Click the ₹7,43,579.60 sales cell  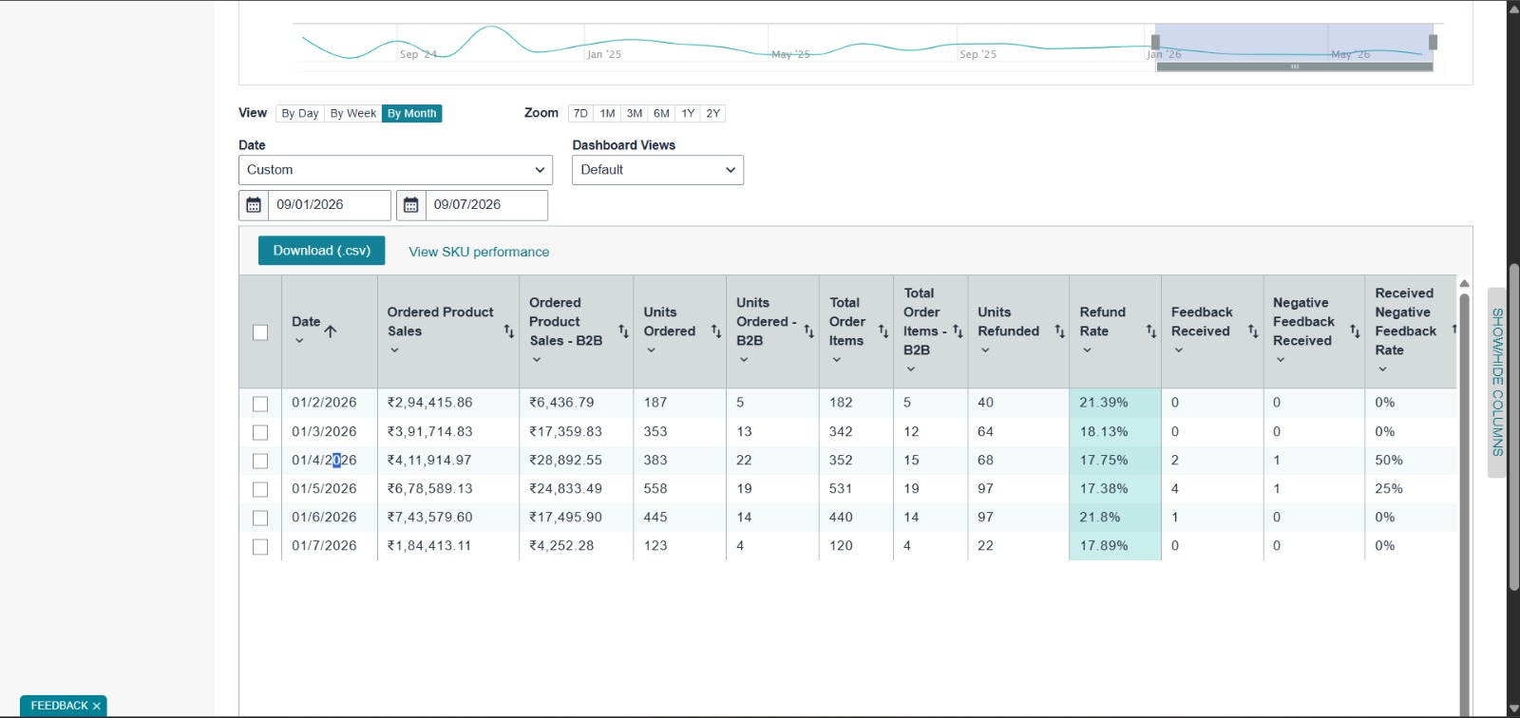pos(448,518)
